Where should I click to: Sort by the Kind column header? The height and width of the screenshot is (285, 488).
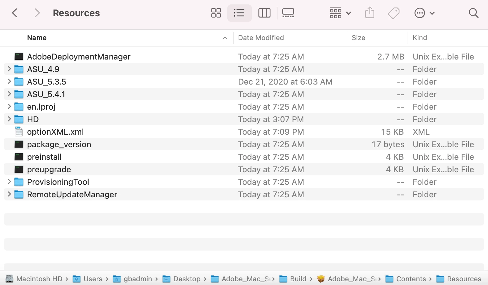click(420, 38)
